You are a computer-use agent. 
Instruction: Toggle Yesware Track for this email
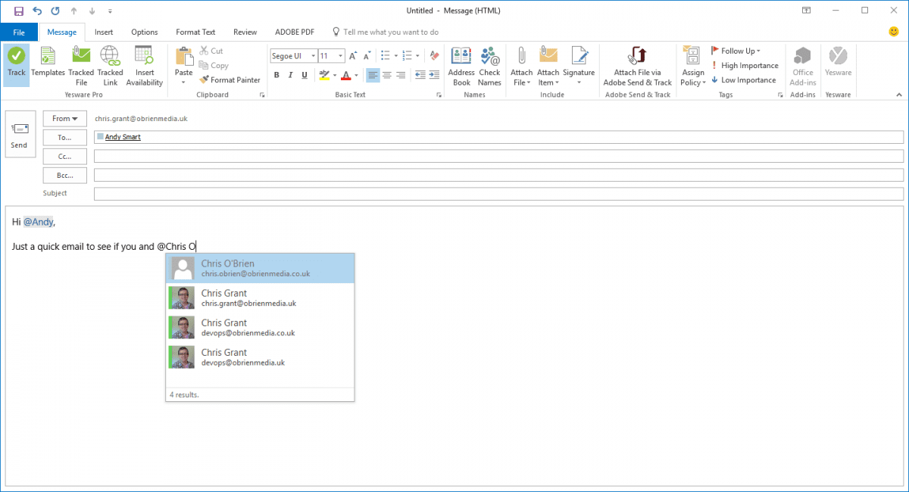16,64
